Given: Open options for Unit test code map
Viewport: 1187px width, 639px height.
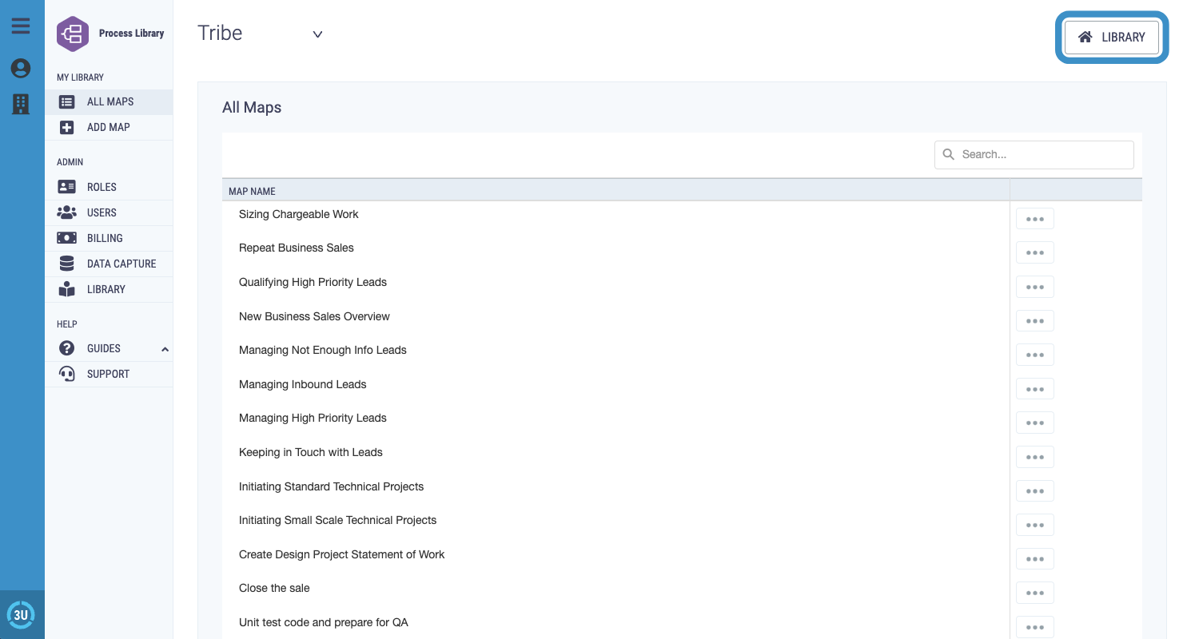Looking at the screenshot, I should 1035,627.
